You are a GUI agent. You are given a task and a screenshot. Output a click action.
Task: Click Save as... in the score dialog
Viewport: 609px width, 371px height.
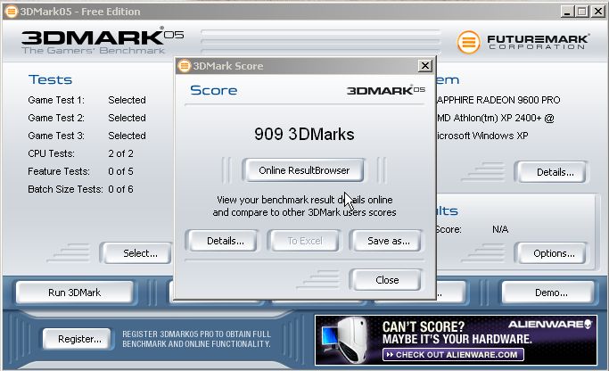[x=386, y=241]
